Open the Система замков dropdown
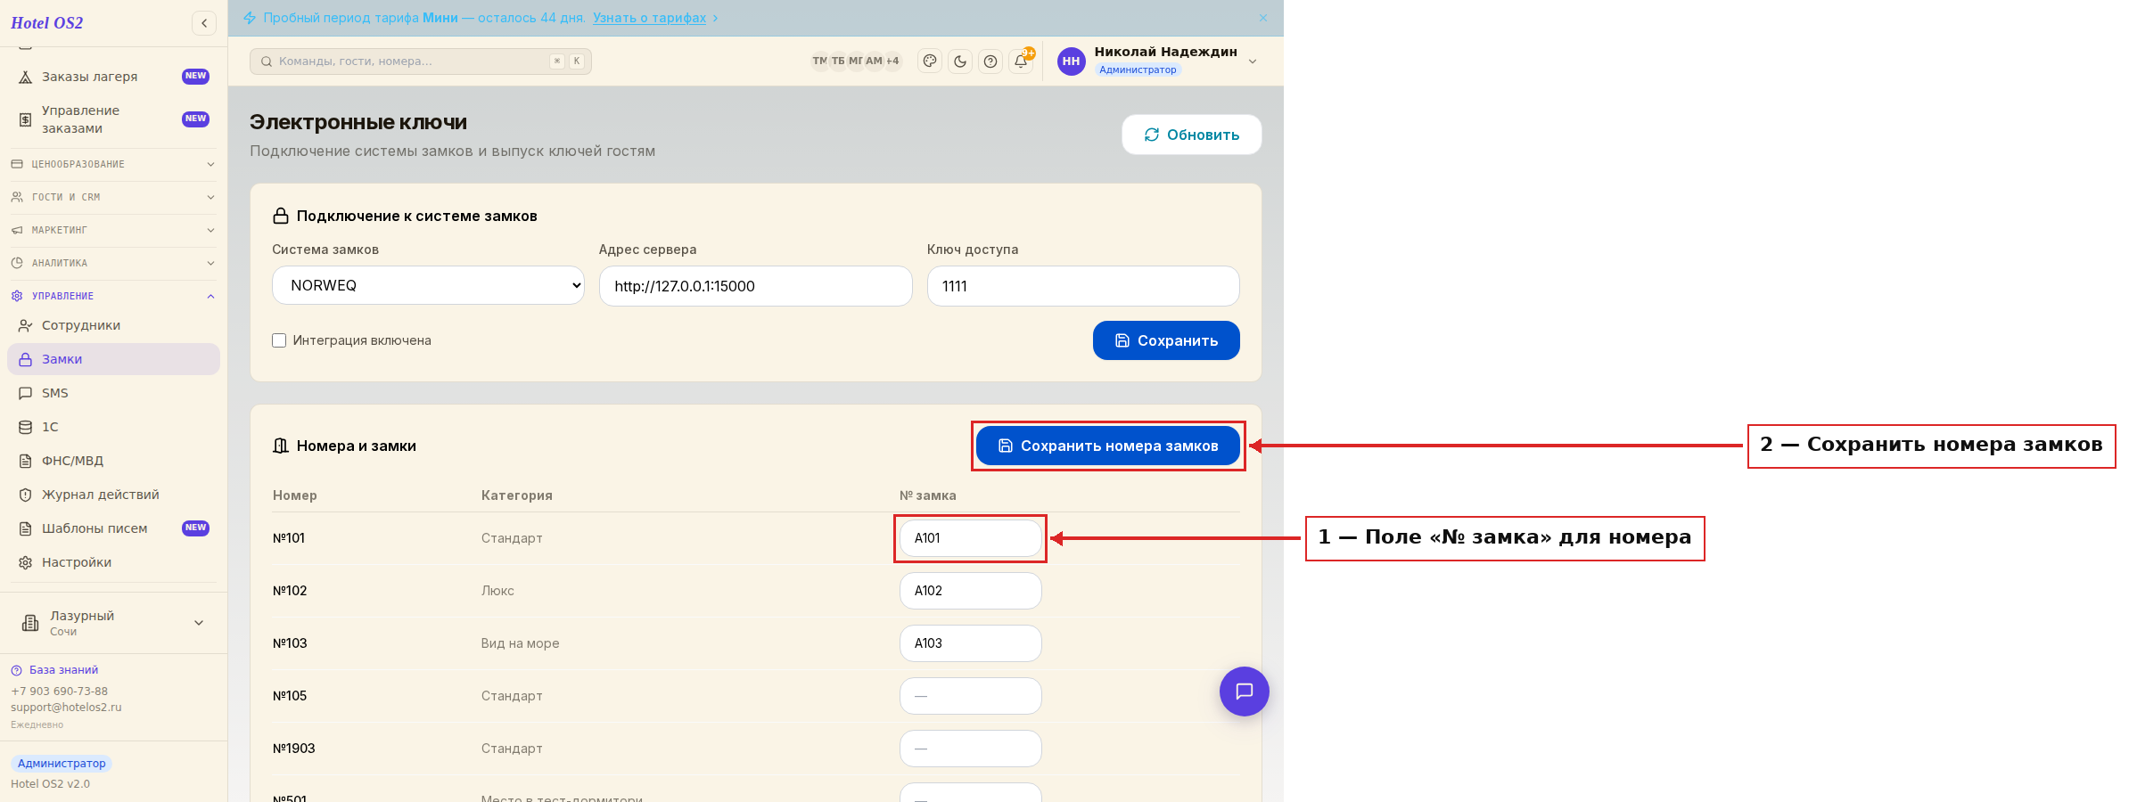 (428, 285)
